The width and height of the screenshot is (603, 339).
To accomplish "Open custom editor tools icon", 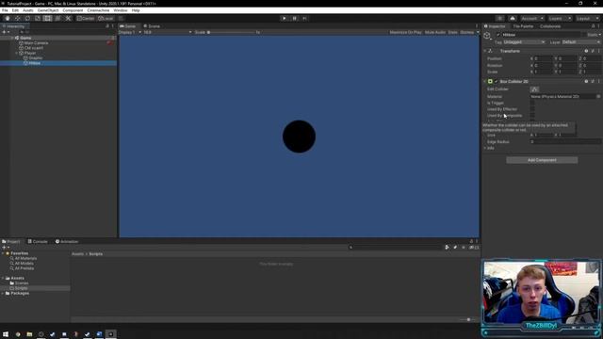I will click(x=68, y=18).
